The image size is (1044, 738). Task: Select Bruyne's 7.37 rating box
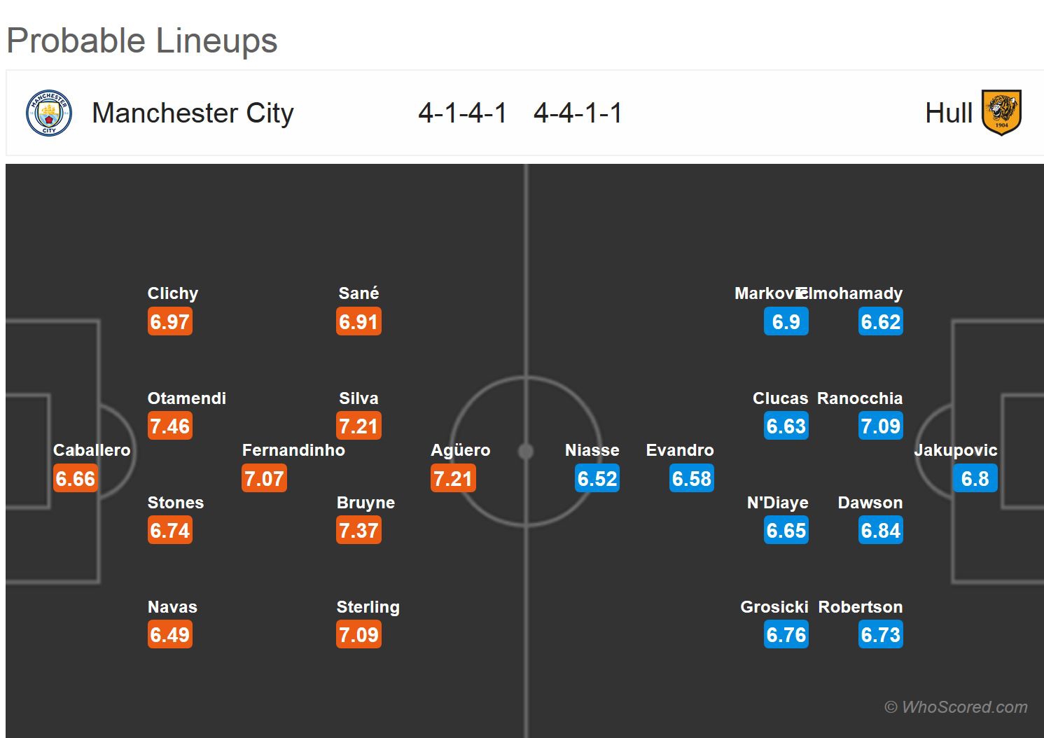click(359, 531)
